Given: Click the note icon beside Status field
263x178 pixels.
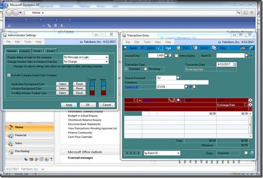Looking at the screenshot, I should (x=246, y=153).
